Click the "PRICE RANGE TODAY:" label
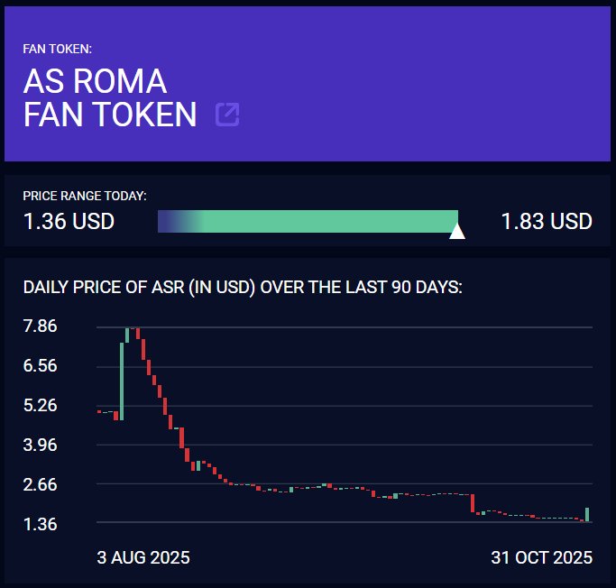 pyautogui.click(x=85, y=196)
